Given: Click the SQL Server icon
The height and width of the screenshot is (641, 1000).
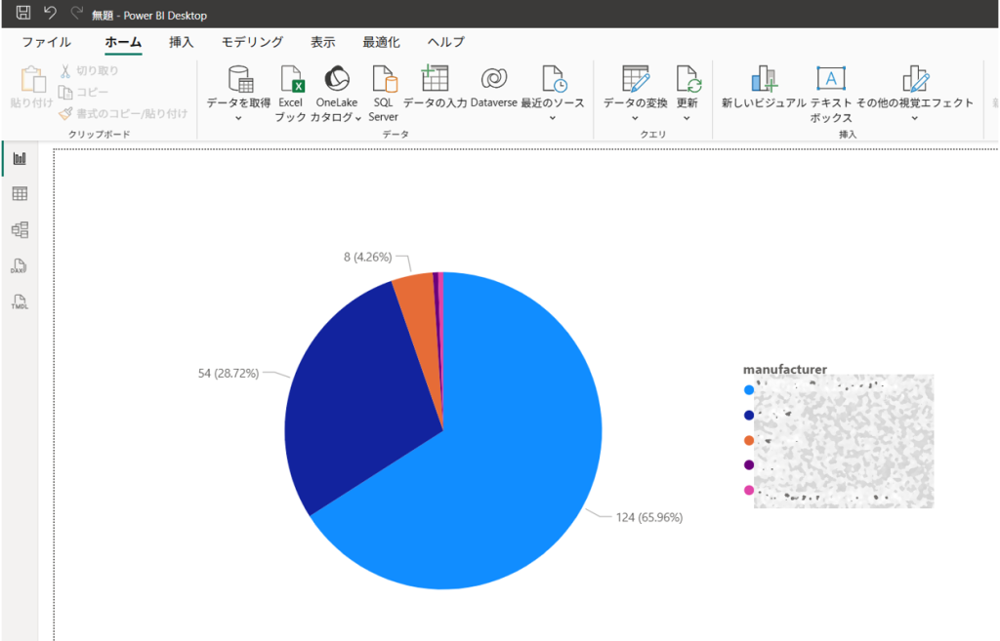Looking at the screenshot, I should tap(383, 80).
